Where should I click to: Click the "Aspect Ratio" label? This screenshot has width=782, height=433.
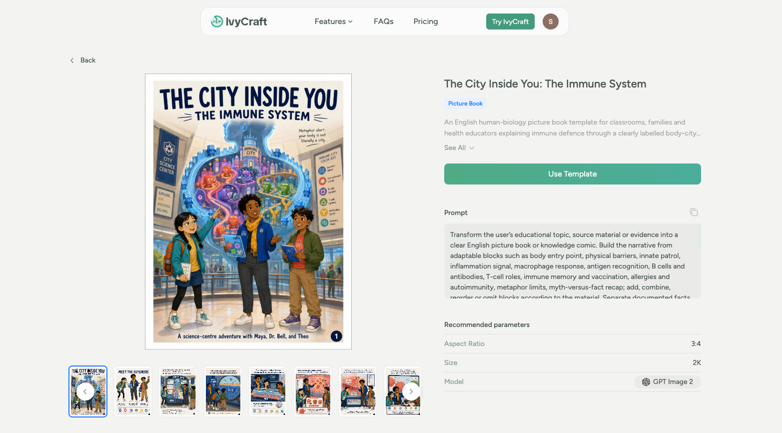[x=464, y=343]
